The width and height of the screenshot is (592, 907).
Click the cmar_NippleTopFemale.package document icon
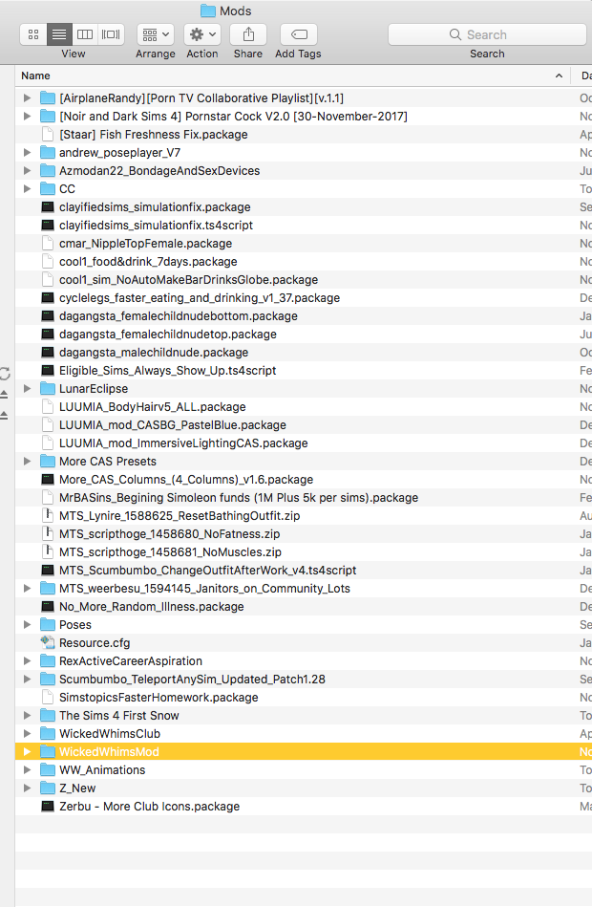tap(48, 244)
